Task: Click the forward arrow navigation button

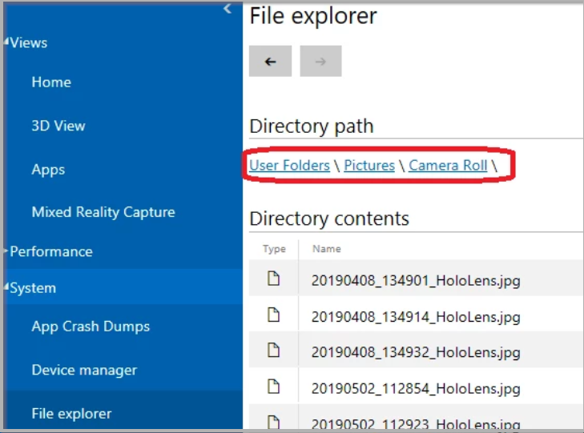Action: point(320,62)
